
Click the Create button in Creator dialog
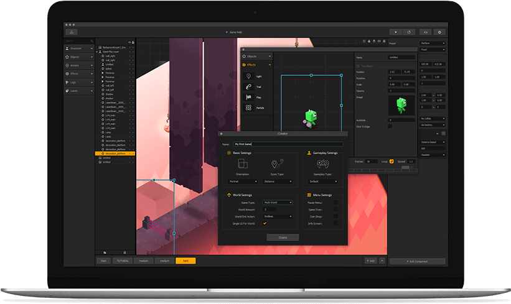(x=283, y=237)
